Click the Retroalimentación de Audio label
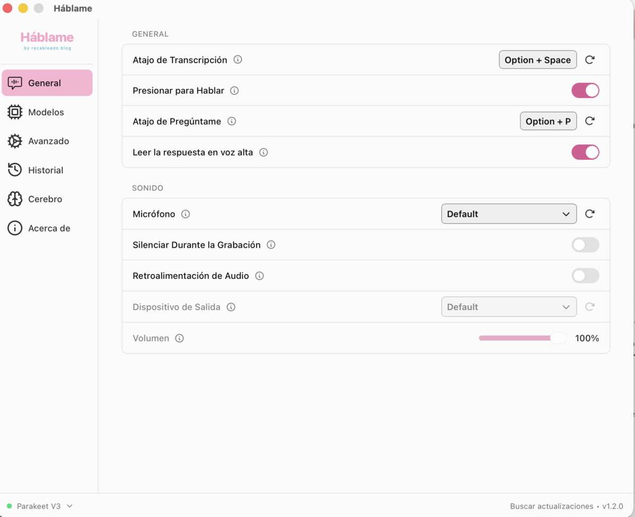This screenshot has width=635, height=517. pyautogui.click(x=191, y=276)
